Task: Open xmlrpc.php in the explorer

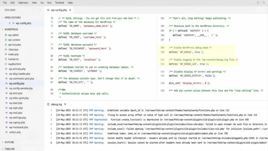Action: click(15, 132)
